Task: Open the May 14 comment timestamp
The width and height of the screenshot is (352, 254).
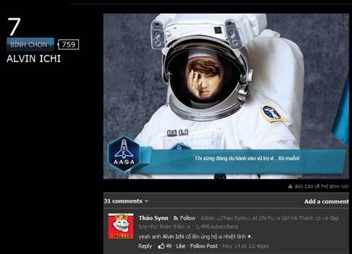Action: [246, 246]
